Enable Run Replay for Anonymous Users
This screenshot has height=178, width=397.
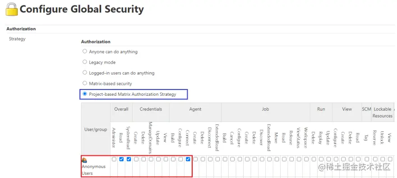pos(321,159)
